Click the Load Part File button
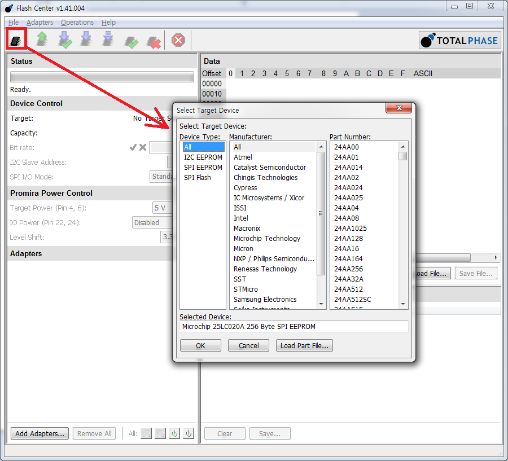The width and height of the screenshot is (508, 461). click(304, 345)
